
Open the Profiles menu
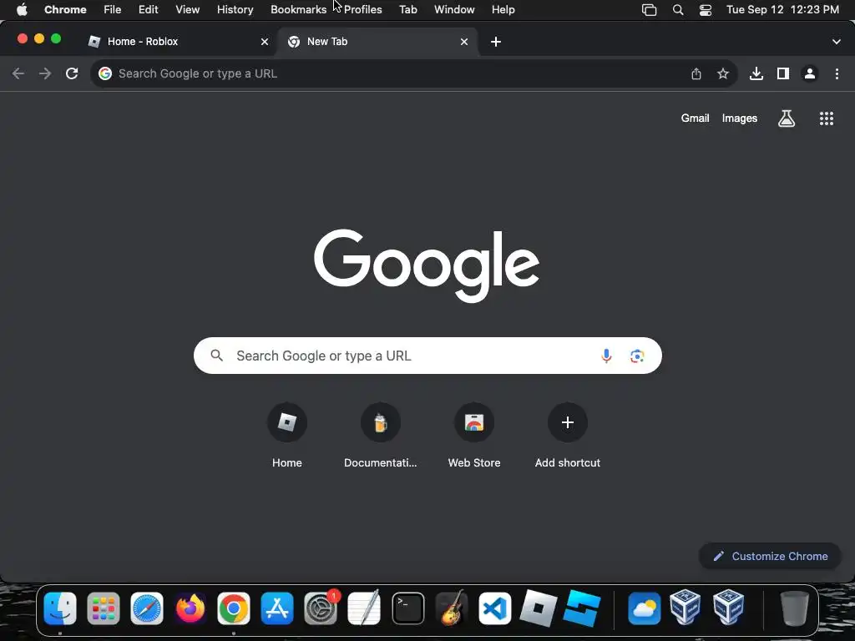click(362, 10)
